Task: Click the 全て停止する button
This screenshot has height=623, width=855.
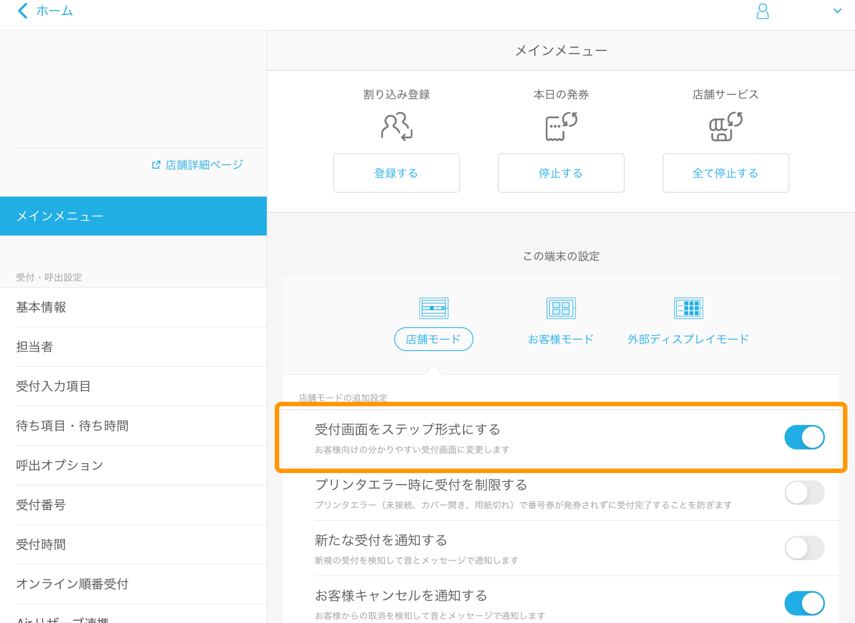Action: click(725, 173)
